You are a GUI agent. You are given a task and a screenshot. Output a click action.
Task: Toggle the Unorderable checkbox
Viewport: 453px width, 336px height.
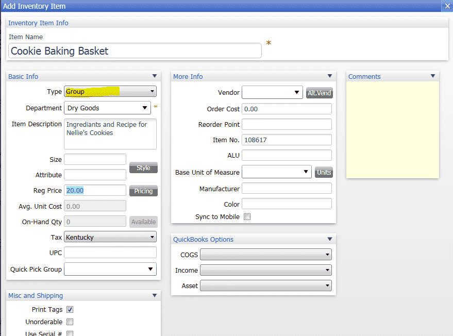pyautogui.click(x=70, y=322)
